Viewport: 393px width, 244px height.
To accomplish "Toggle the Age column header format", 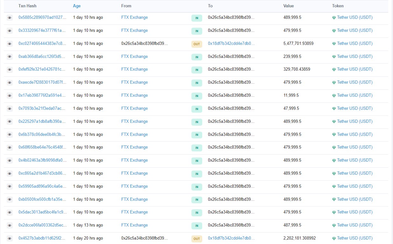I will [x=77, y=6].
